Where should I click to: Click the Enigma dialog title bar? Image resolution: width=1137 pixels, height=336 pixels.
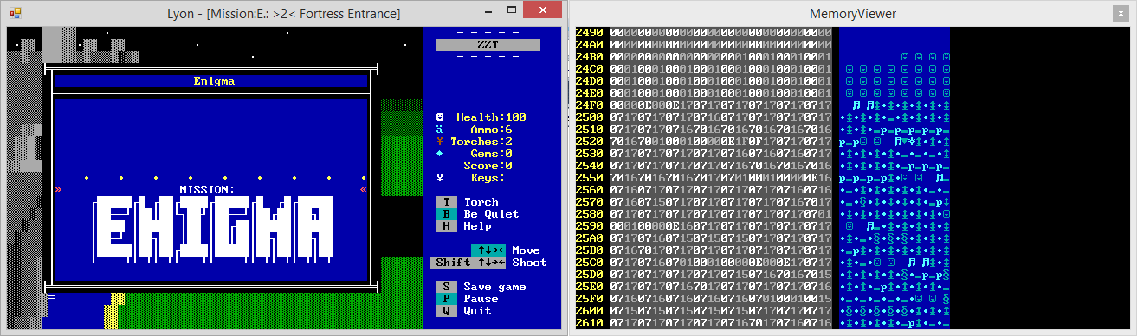click(x=211, y=82)
